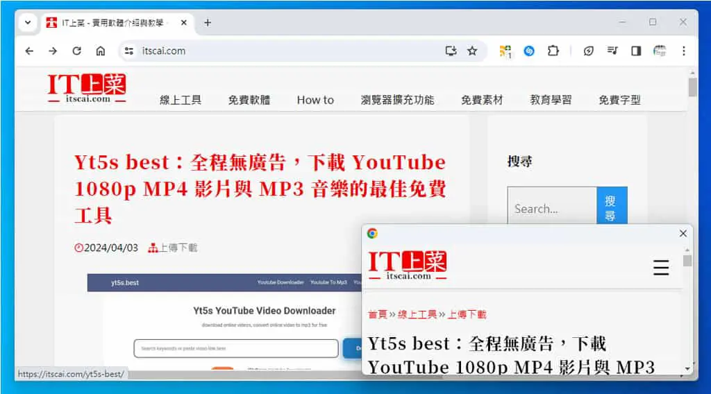Image resolution: width=711 pixels, height=394 pixels.
Task: Click the main page vertical scrollbar thumb
Action: [692, 87]
